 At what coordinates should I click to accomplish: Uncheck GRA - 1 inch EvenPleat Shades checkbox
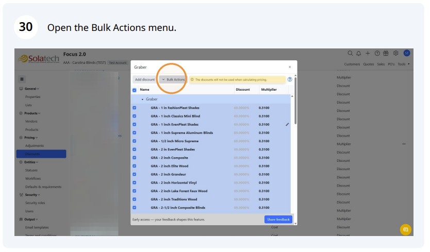[x=135, y=125]
